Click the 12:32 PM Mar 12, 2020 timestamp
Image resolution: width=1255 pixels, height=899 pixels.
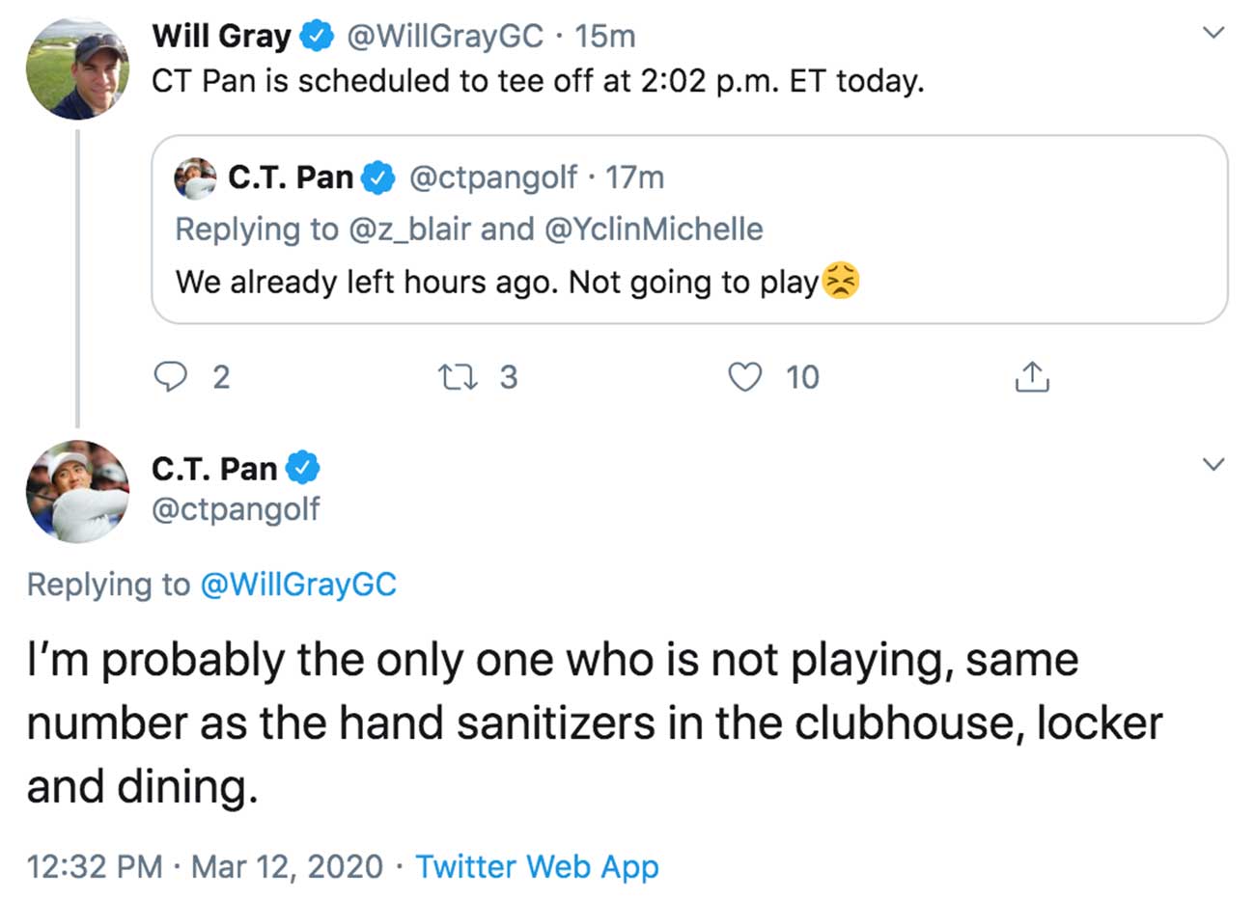pyautogui.click(x=205, y=866)
